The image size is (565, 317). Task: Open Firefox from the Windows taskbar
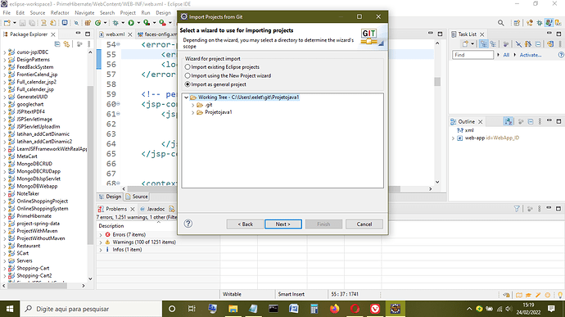click(x=335, y=309)
